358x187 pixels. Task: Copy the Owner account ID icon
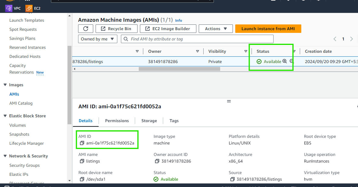click(157, 161)
